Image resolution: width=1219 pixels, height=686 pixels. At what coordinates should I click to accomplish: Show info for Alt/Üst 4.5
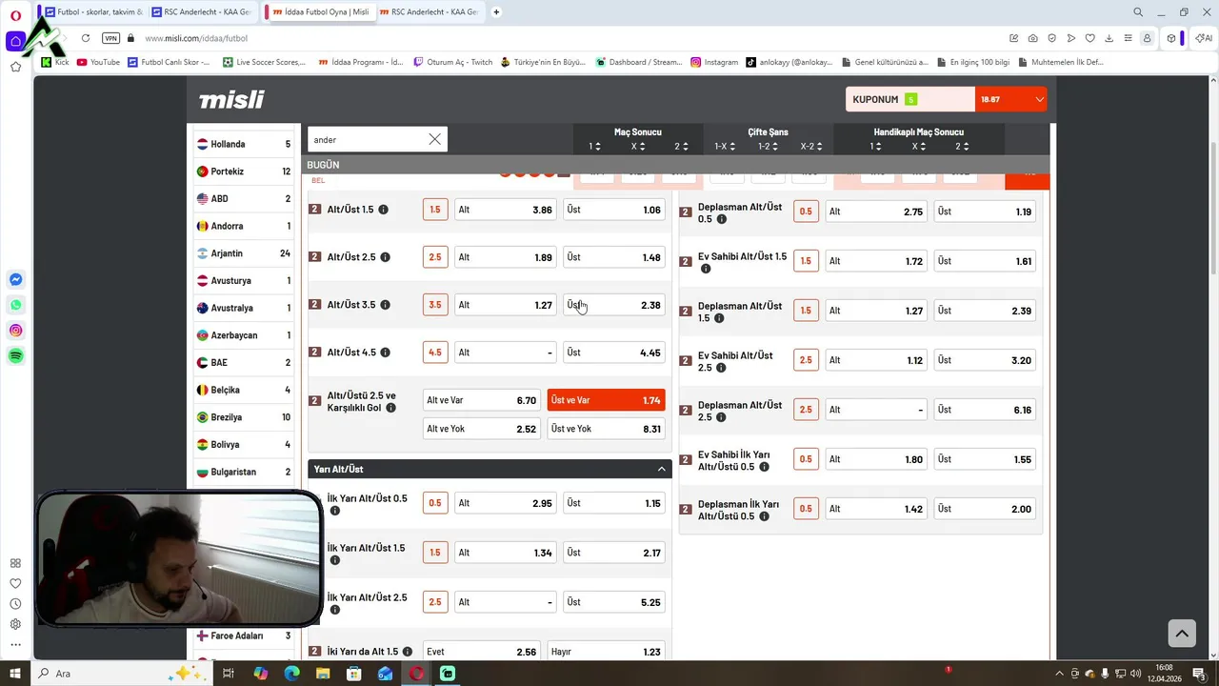coord(385,353)
